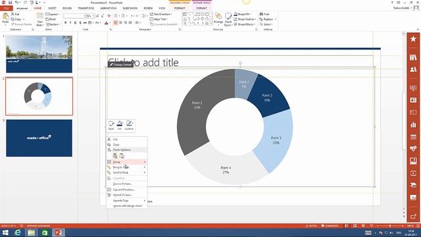Click the Save icon in quick access toolbar
Screen dimensions: 421x237
(11, 3)
